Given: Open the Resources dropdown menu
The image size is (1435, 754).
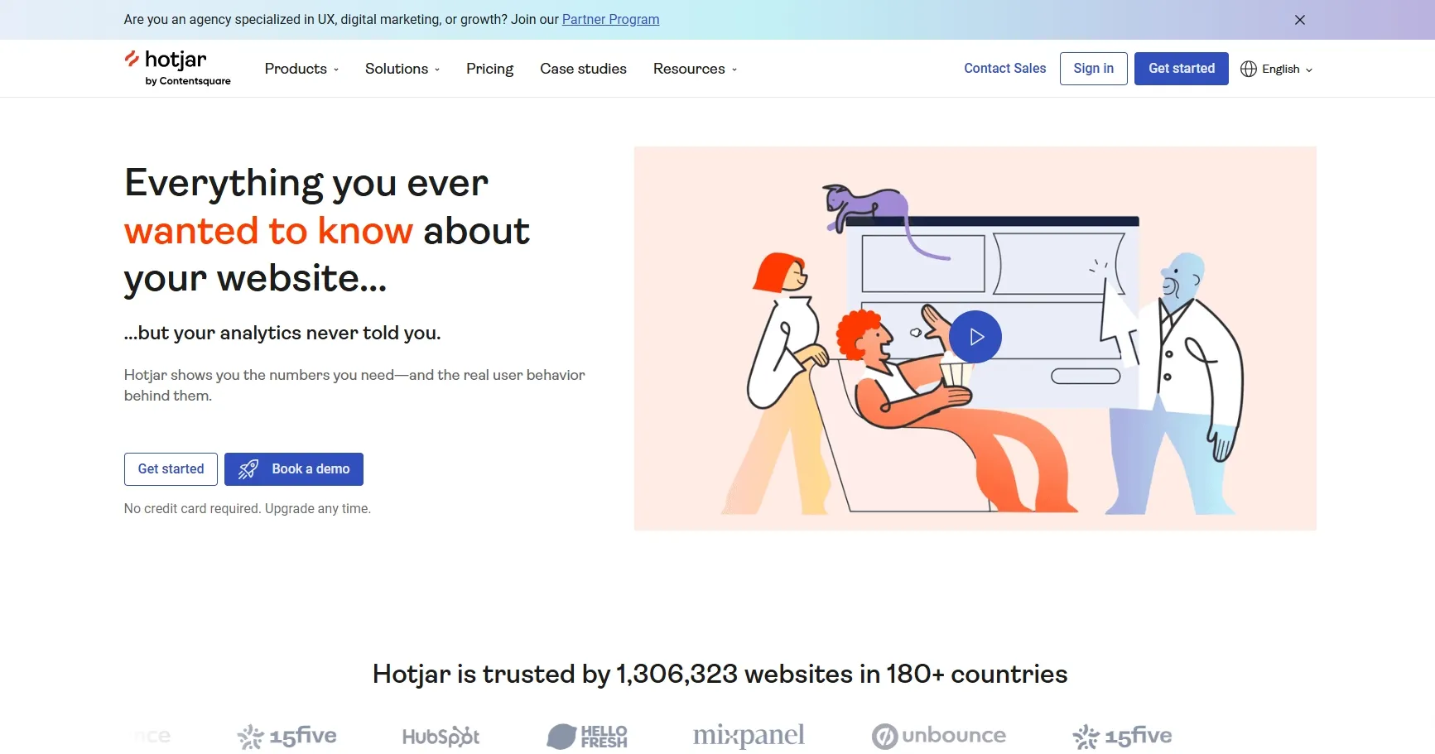Looking at the screenshot, I should (695, 69).
